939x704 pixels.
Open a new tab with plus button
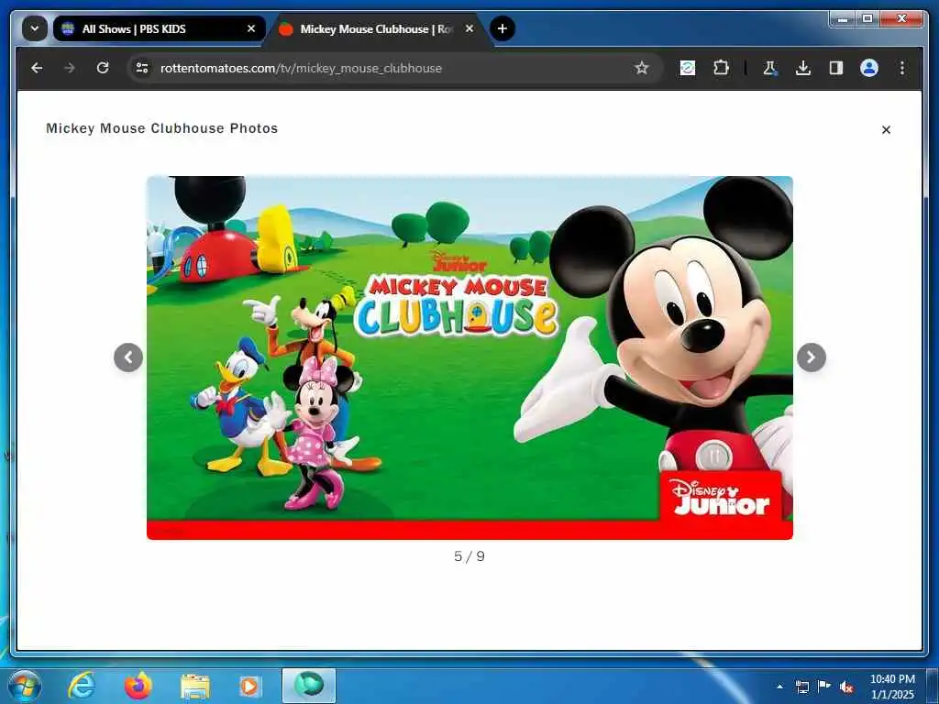coord(503,28)
